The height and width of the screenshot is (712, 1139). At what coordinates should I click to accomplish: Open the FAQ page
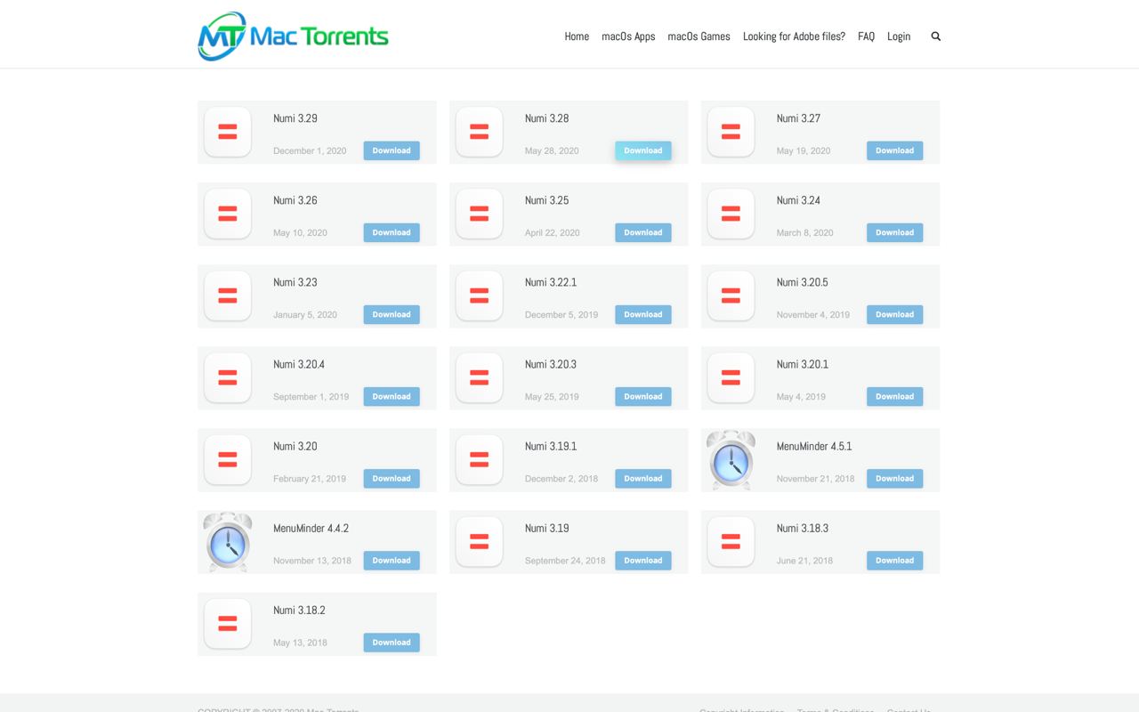[x=866, y=36]
